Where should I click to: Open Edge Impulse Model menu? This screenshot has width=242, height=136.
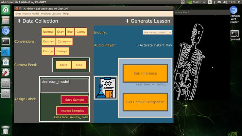tap(27, 14)
